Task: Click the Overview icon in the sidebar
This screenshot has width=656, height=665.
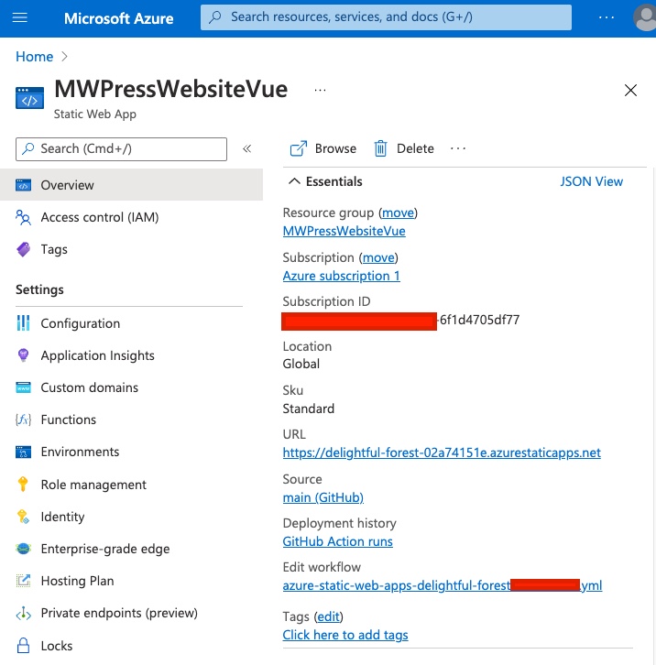Action: coord(23,185)
